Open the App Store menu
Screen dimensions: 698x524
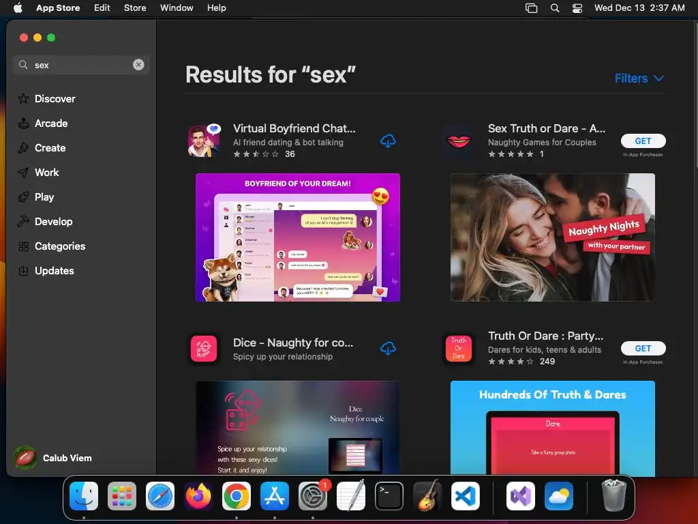click(58, 8)
